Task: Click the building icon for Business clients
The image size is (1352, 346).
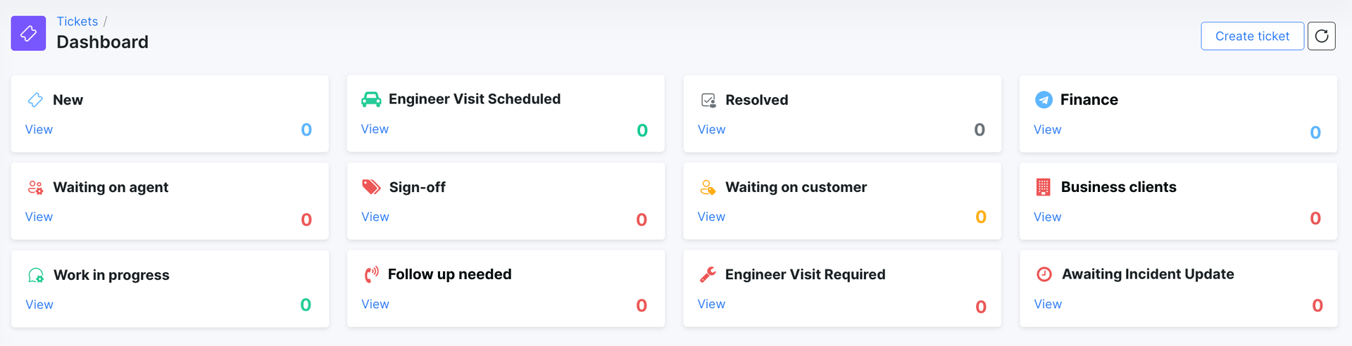Action: (1044, 187)
